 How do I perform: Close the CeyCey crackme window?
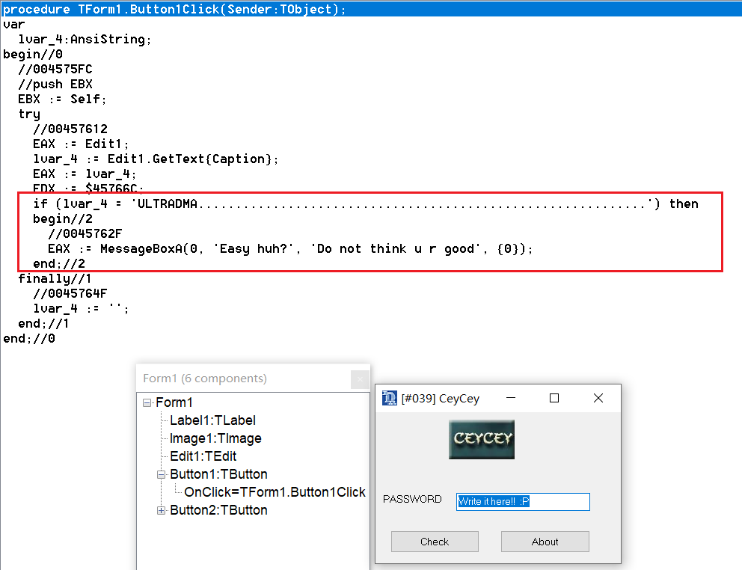598,398
